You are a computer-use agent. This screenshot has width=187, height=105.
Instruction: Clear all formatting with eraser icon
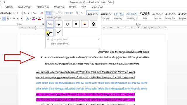pyautogui.click(x=42, y=13)
